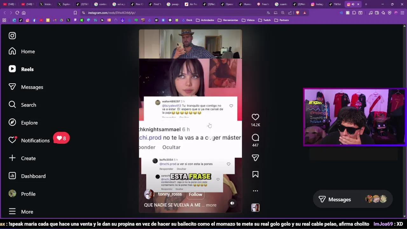
Task: Open the Actividades bookmarks folder
Action: [x=205, y=20]
